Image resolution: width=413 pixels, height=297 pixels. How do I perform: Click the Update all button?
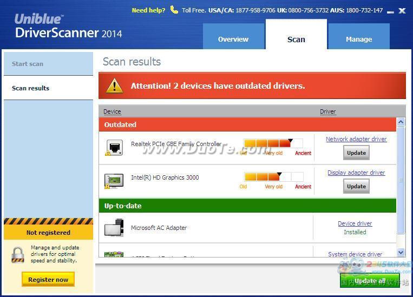pos(370,281)
